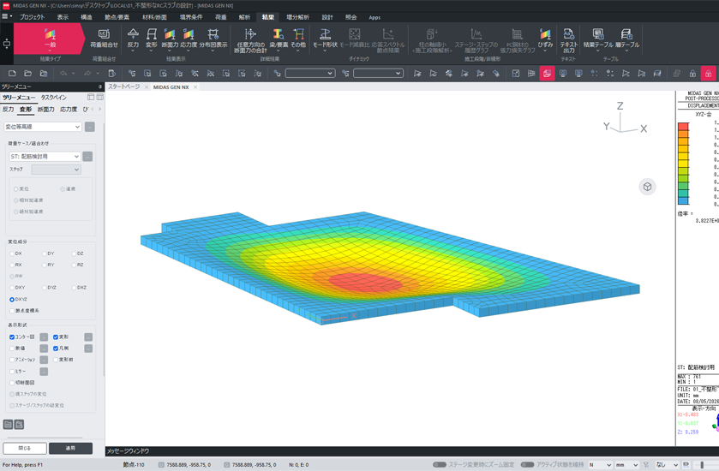Click the 3D view cube icon
This screenshot has height=471, width=719.
click(648, 187)
